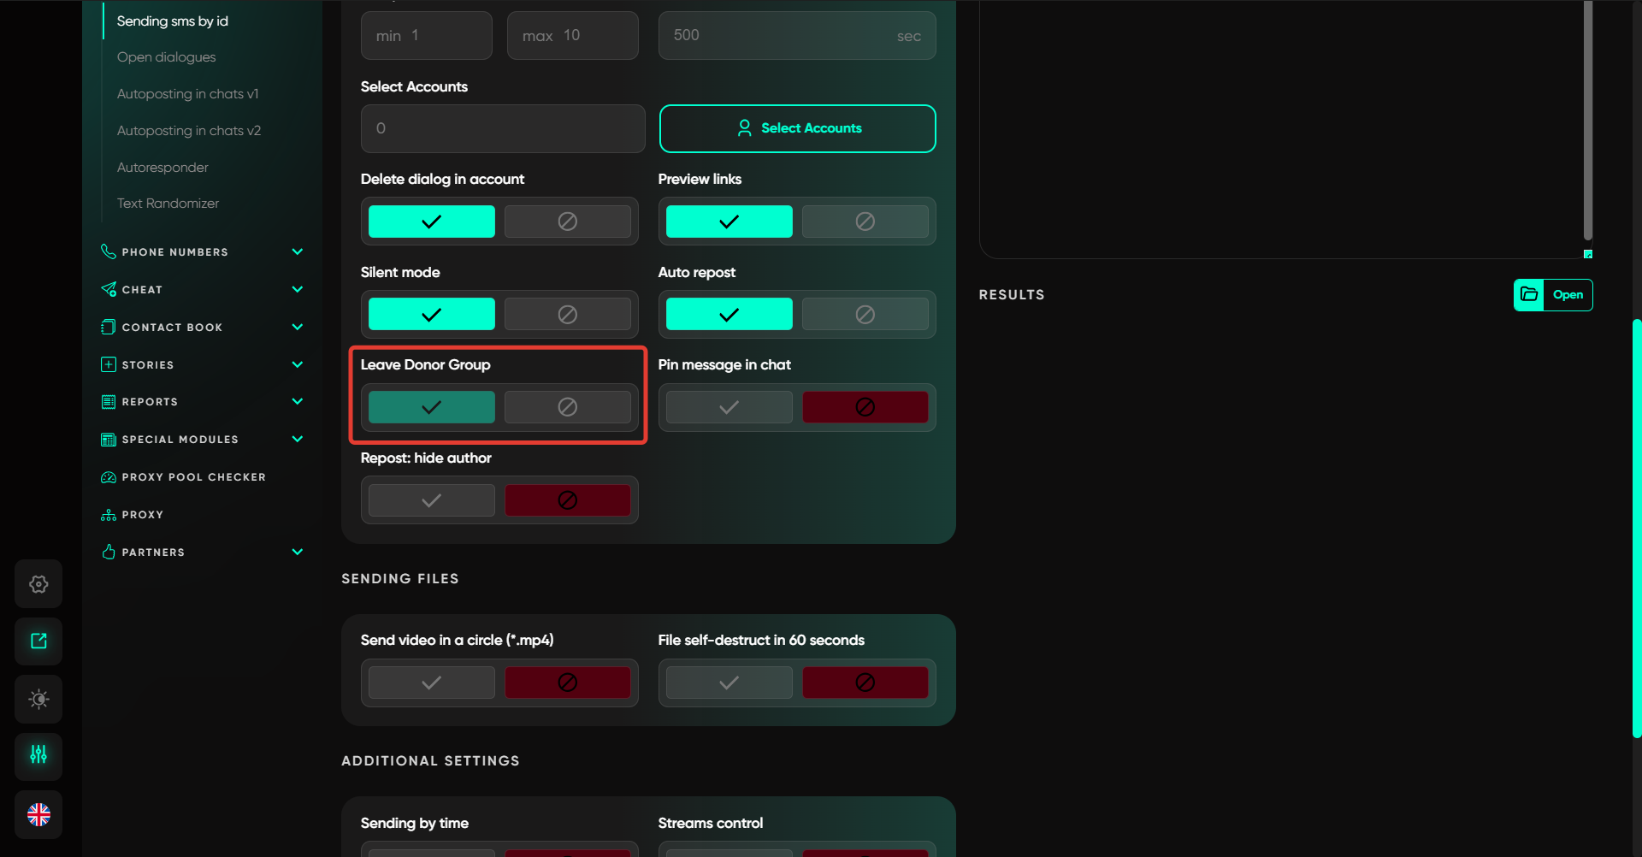
Task: Click the Select Accounts button
Action: point(797,128)
